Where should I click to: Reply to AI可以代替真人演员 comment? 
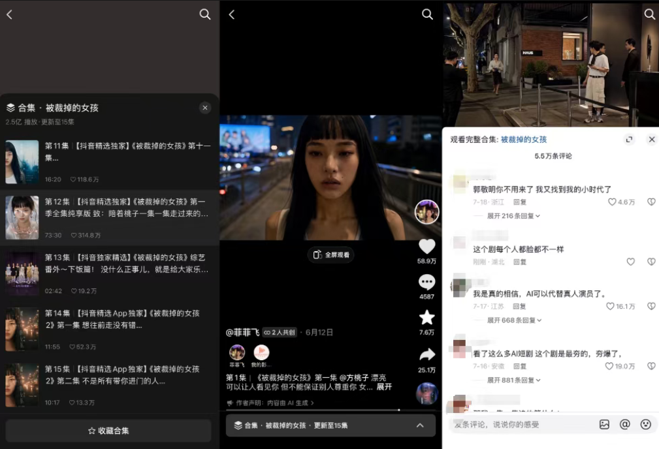click(x=519, y=307)
